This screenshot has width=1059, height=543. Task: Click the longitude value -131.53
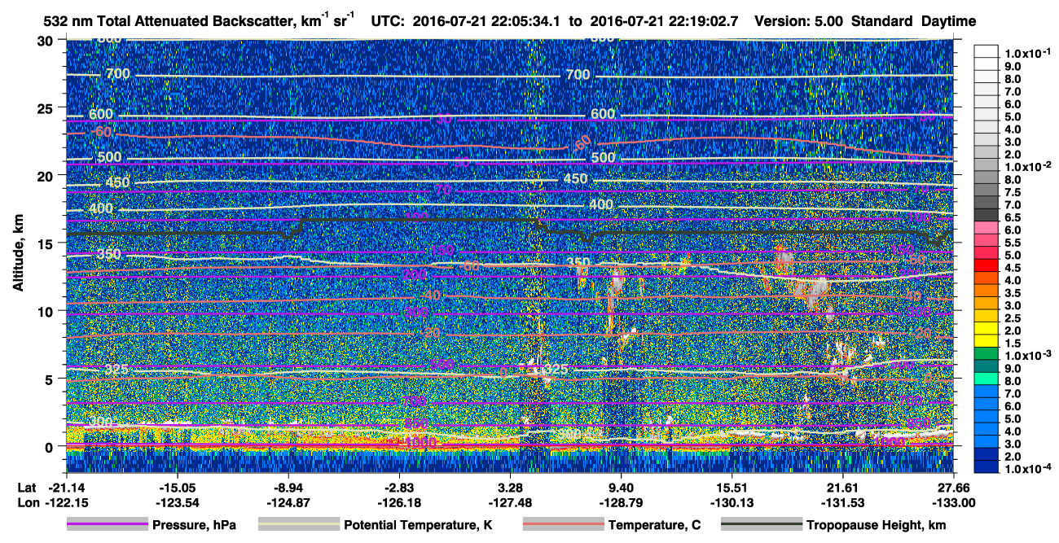tap(843, 501)
